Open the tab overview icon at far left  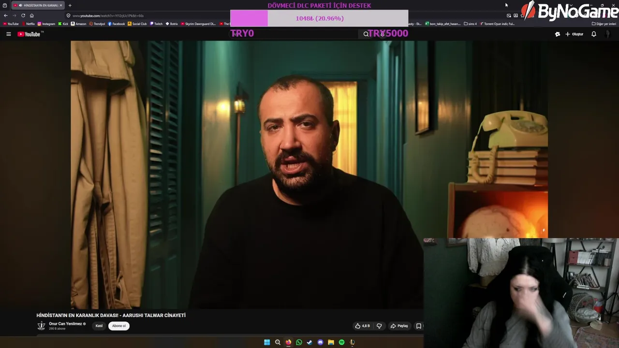pyautogui.click(x=5, y=5)
